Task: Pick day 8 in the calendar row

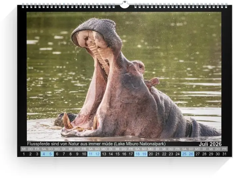Action: (70, 154)
